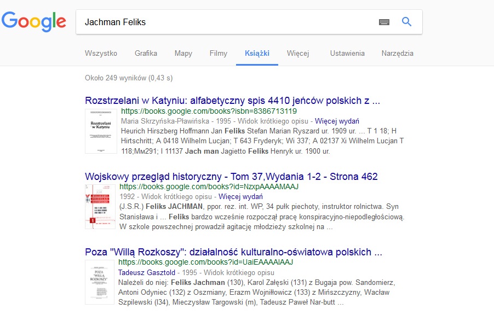Switch to the Wszystko tab

tap(101, 54)
